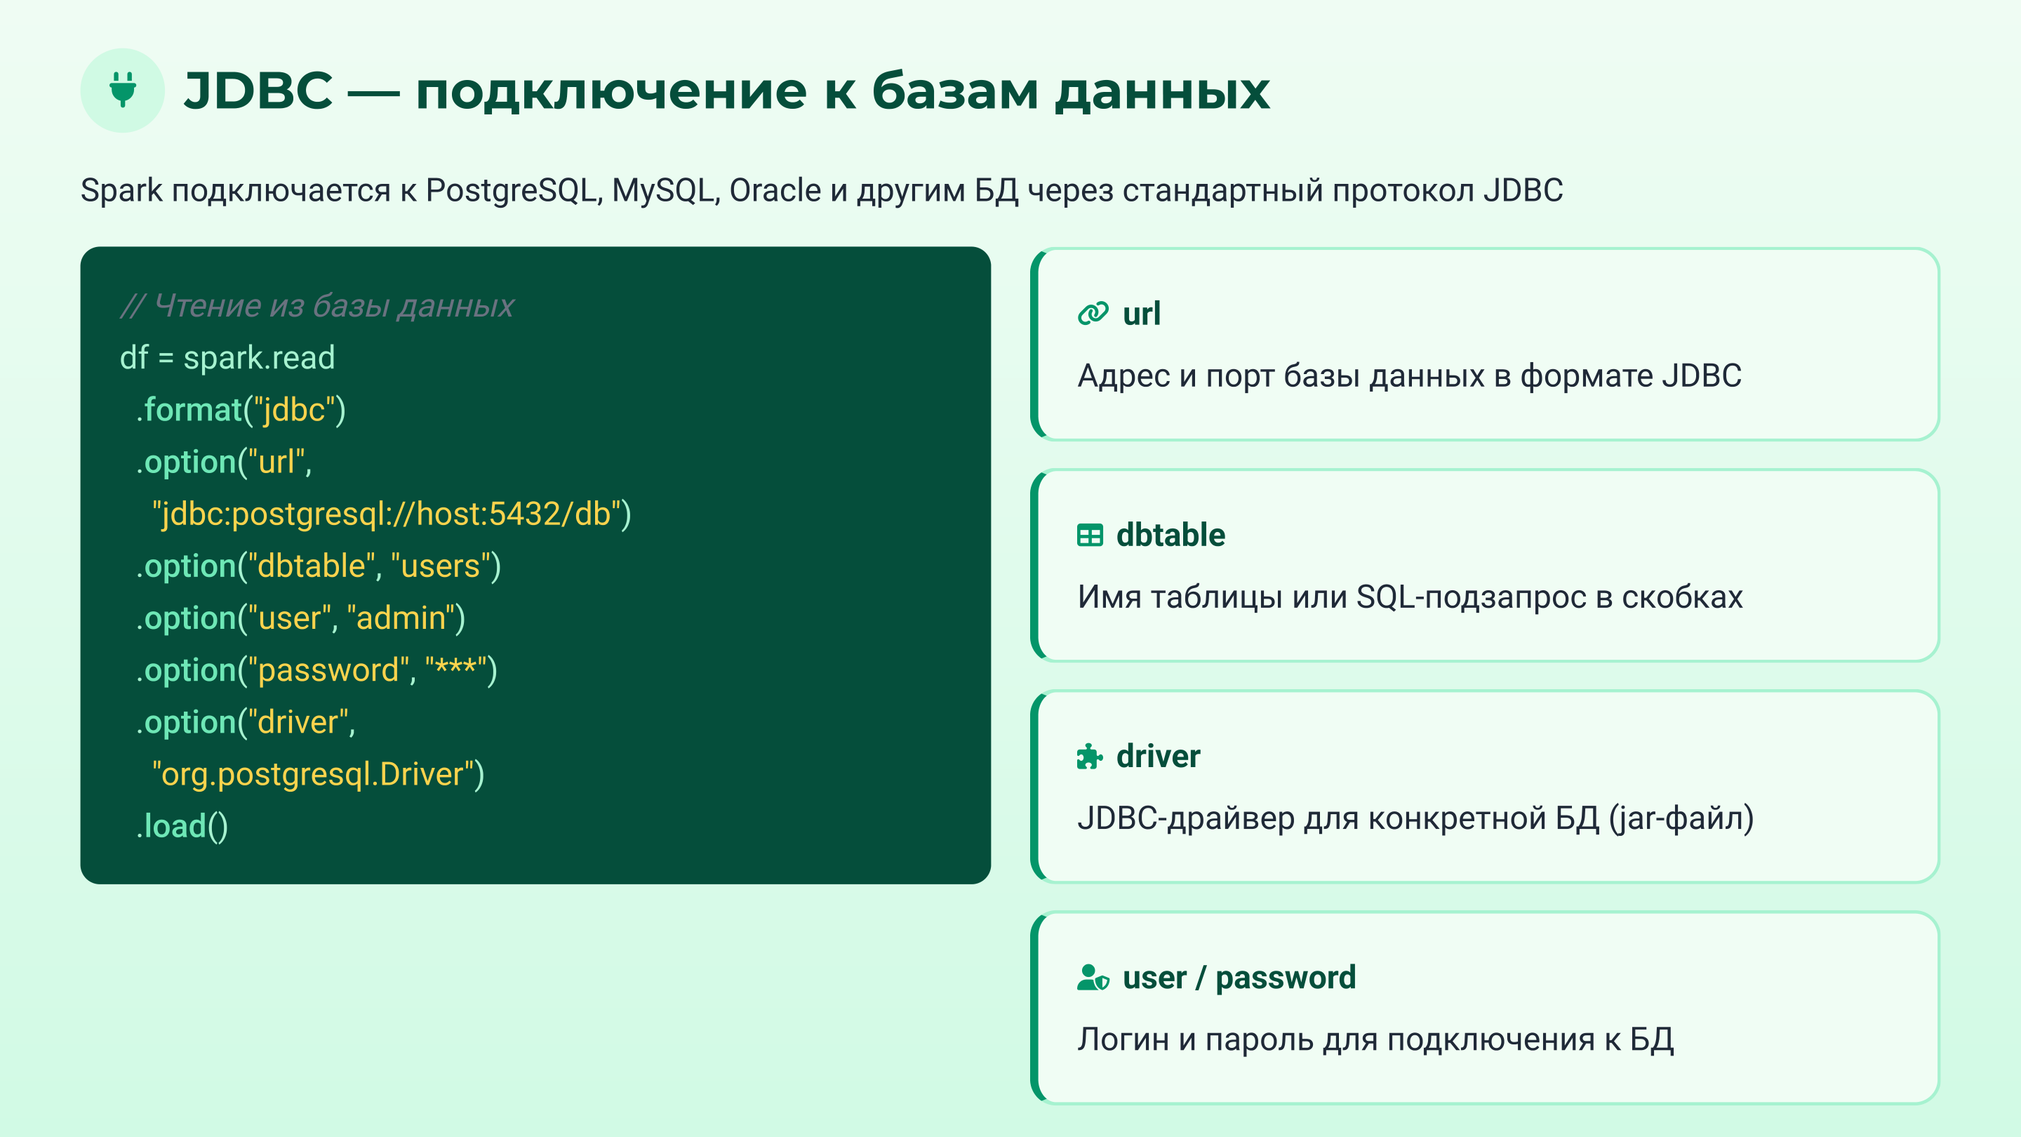This screenshot has height=1137, width=2021.
Task: Click the plug icon beside the slide title
Action: click(121, 92)
